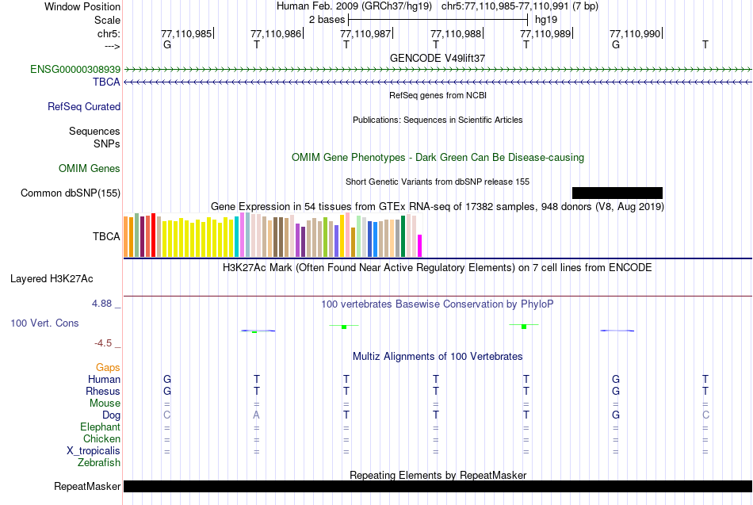This screenshot has width=753, height=505.
Task: Click the ---> sequence direction arrow label
Action: click(112, 46)
